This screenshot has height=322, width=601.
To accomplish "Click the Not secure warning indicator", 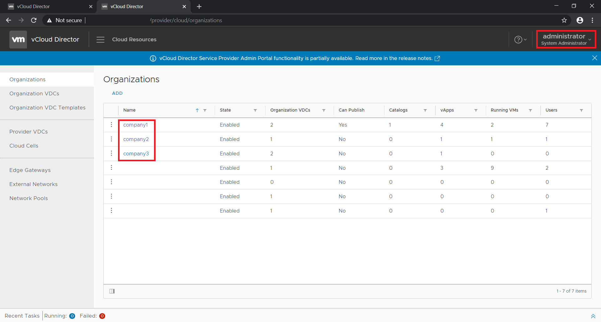I will 64,20.
